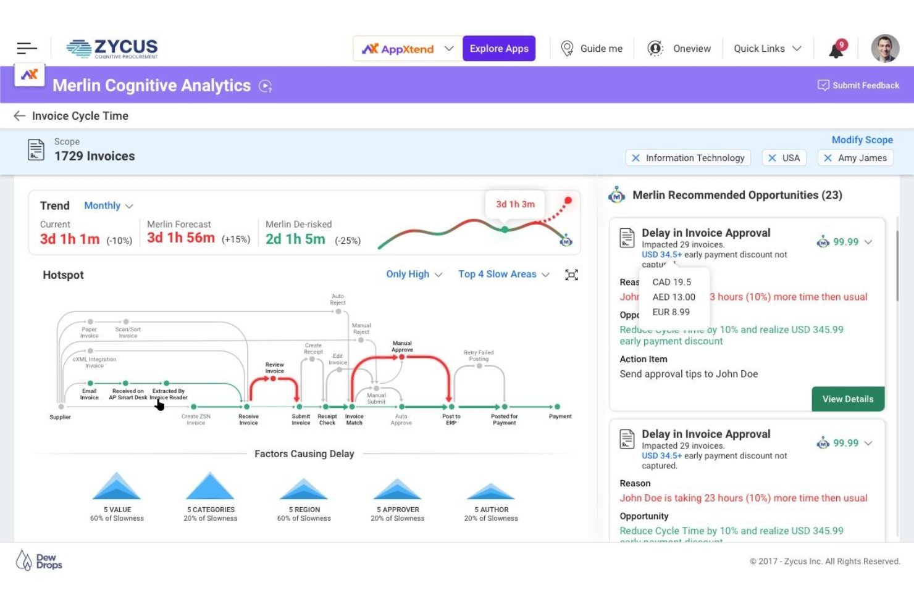Open the Only High filter dropdown

coord(414,275)
